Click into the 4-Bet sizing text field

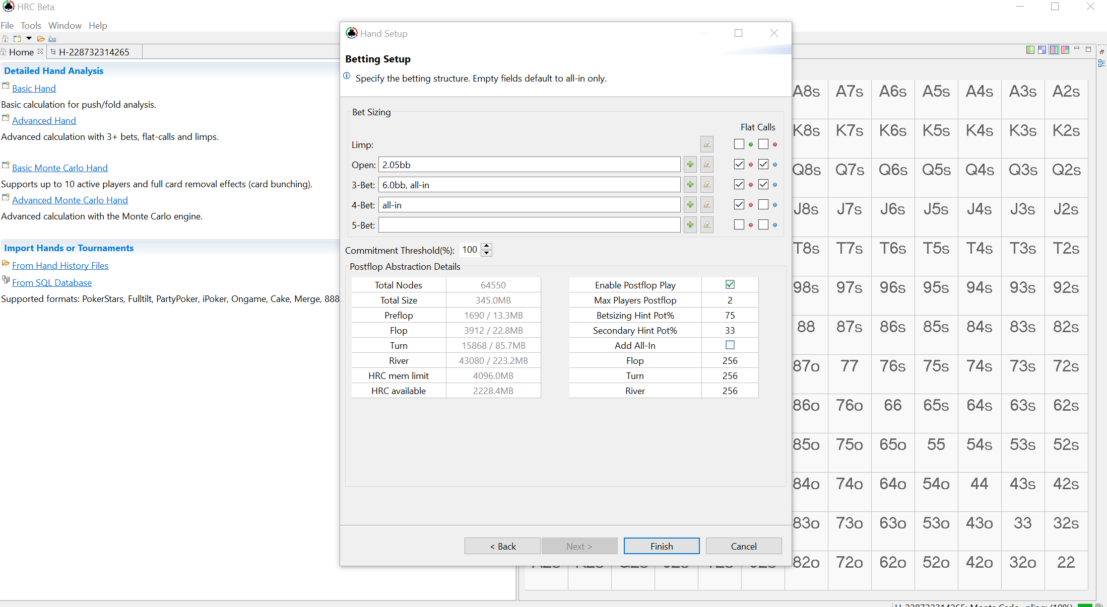[x=529, y=205]
